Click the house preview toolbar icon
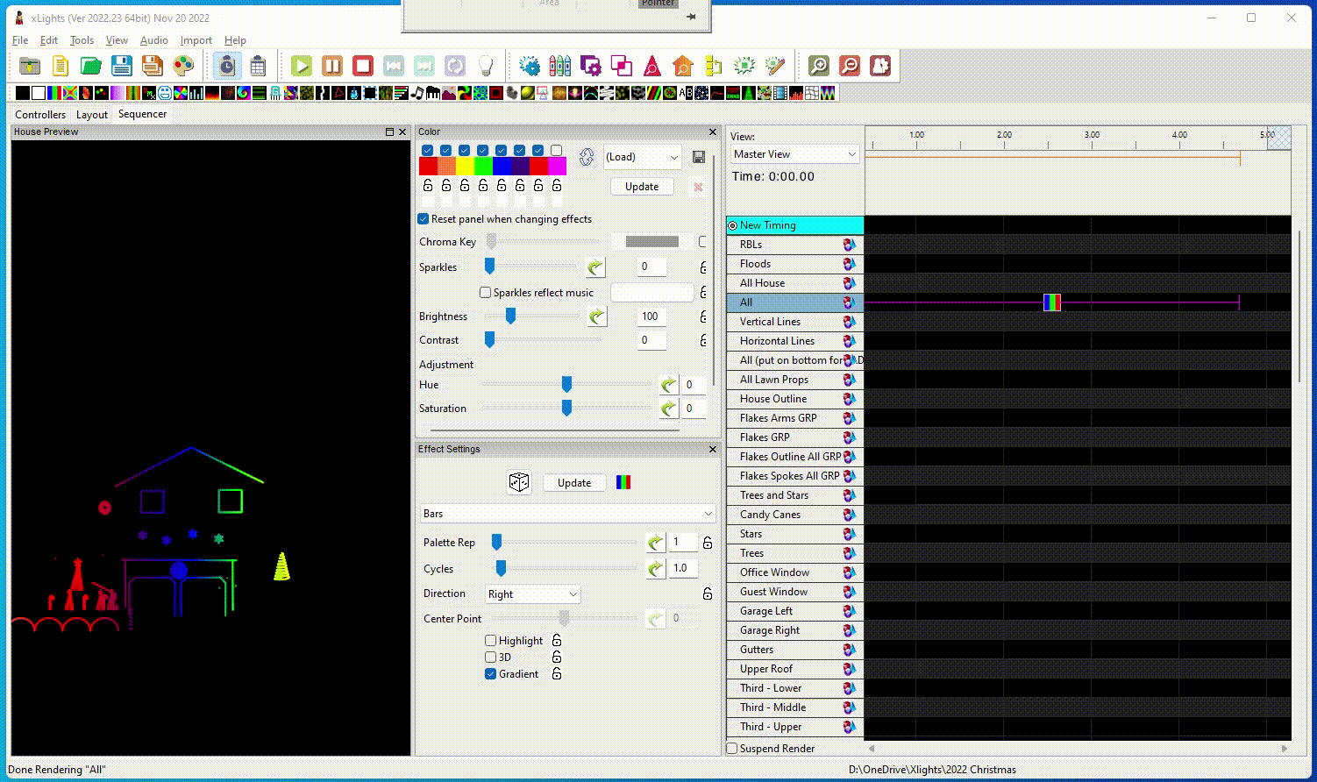 pos(683,66)
